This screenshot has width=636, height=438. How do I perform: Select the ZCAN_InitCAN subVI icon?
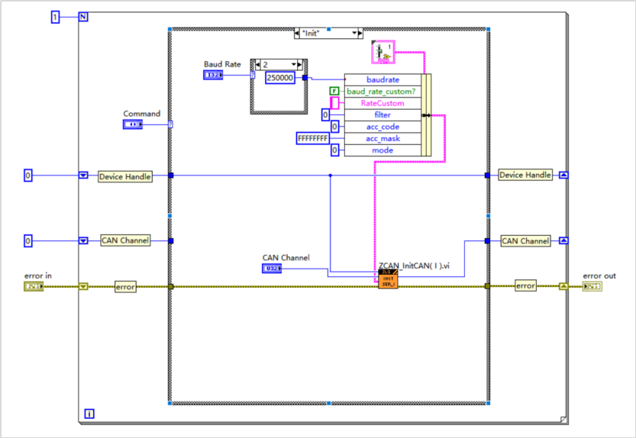tap(388, 279)
